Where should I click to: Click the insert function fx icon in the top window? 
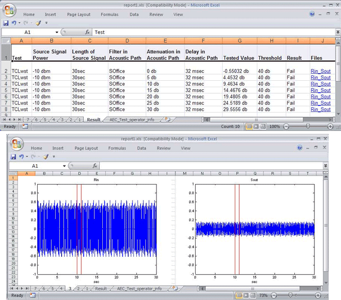(x=87, y=32)
